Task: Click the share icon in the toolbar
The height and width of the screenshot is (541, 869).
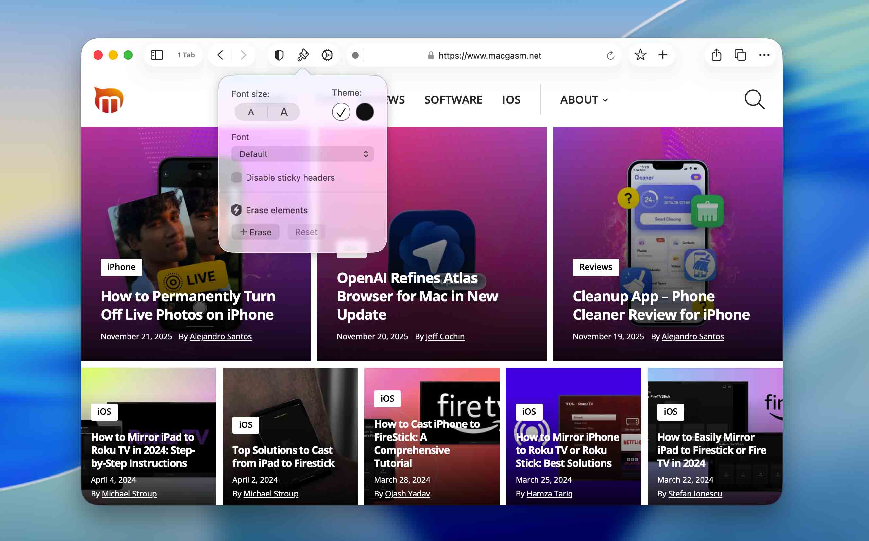Action: pyautogui.click(x=716, y=55)
